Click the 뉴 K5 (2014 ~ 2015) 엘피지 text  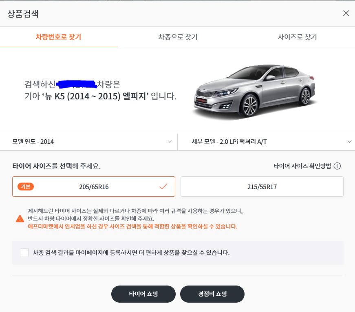point(95,97)
